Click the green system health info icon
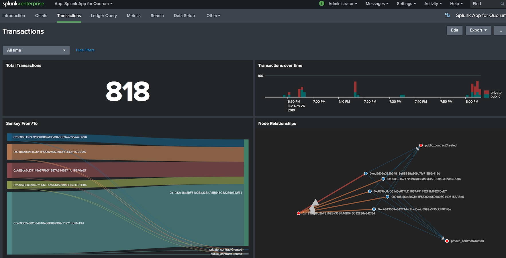 click(321, 3)
